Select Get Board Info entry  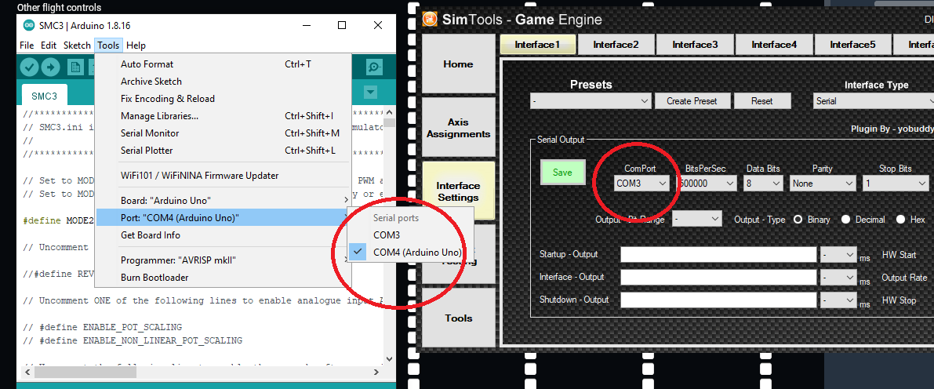(224, 234)
